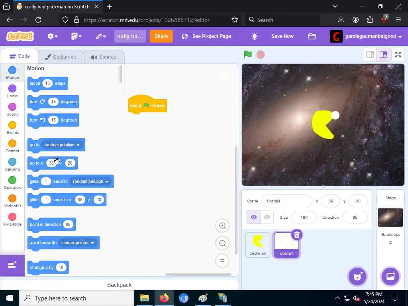Click the move 10 steps block
The image size is (408, 306).
click(48, 84)
